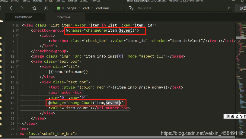Click 'item.count' value on line 20

(x=77, y=108)
